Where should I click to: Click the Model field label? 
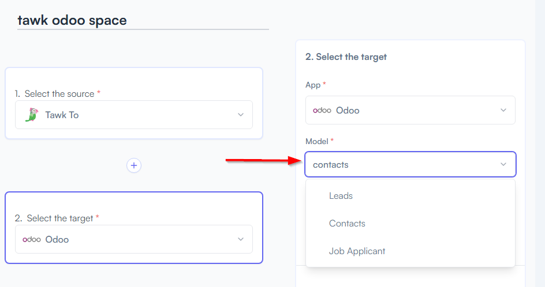(316, 141)
